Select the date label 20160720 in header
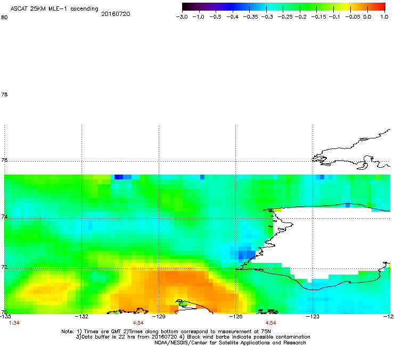The height and width of the screenshot is (346, 394). pos(116,14)
